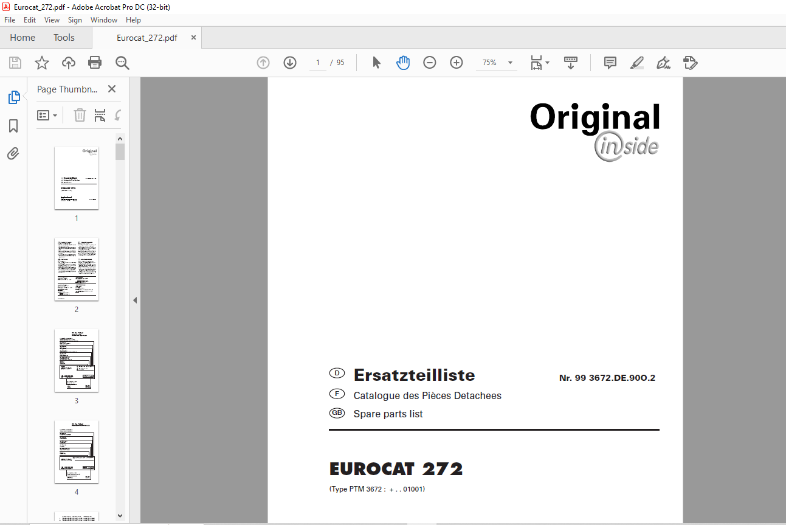
Task: Click the EUROCAT 272 title text
Action: click(x=396, y=469)
